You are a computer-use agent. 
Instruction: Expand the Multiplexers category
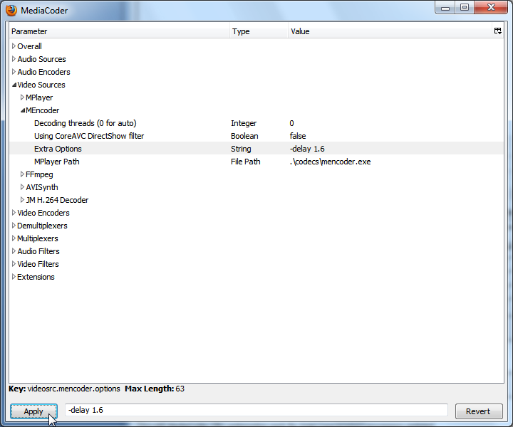[x=14, y=238]
